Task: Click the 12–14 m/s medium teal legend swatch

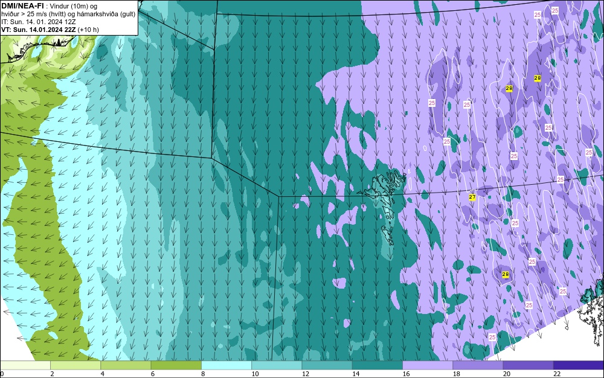Action: click(x=327, y=365)
